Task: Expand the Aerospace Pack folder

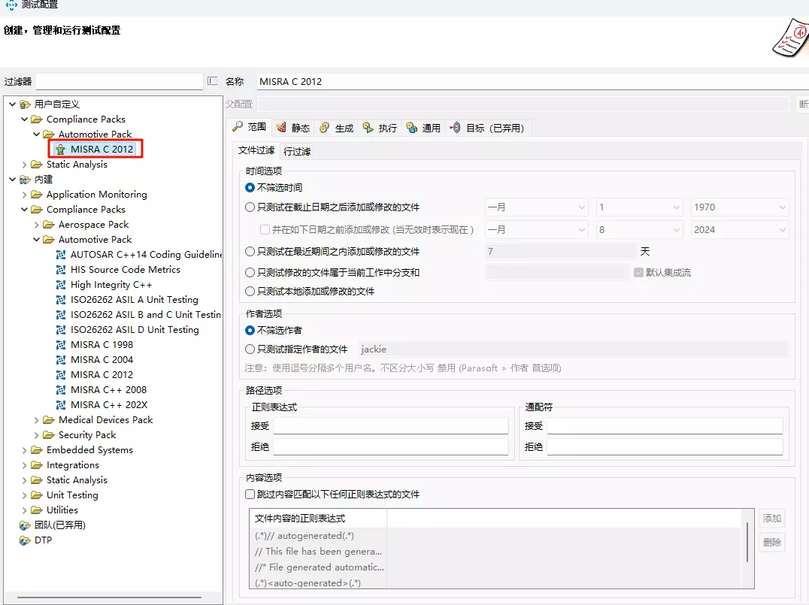Action: (x=37, y=225)
